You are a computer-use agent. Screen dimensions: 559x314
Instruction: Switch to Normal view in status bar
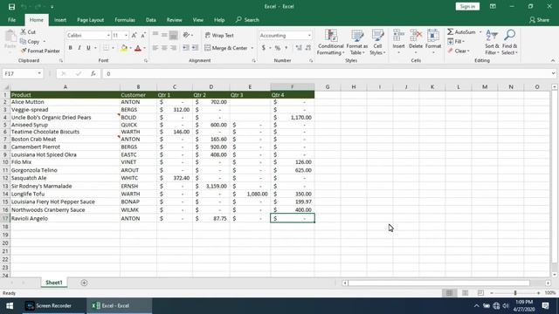tap(449, 293)
